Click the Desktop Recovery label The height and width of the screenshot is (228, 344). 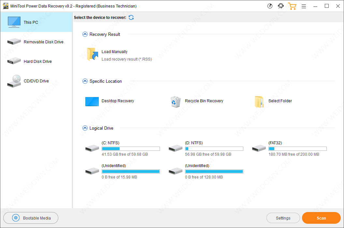coord(118,101)
